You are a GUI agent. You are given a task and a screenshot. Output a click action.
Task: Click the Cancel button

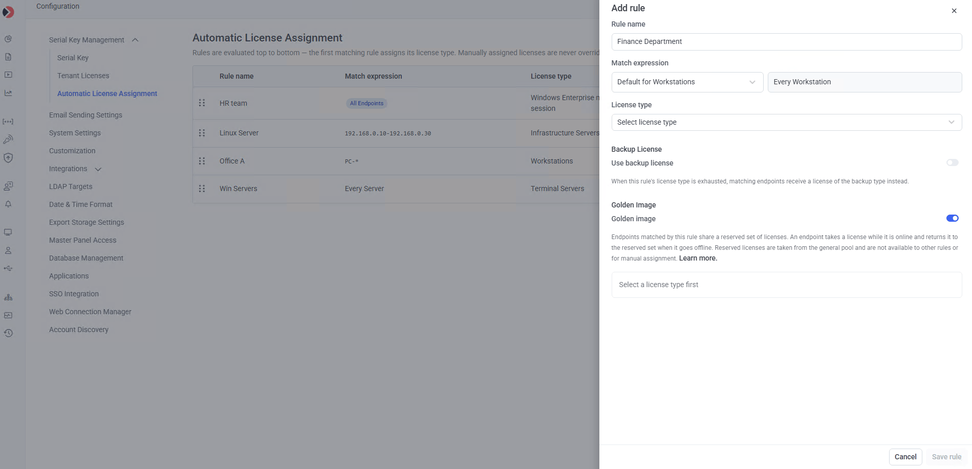coord(905,457)
